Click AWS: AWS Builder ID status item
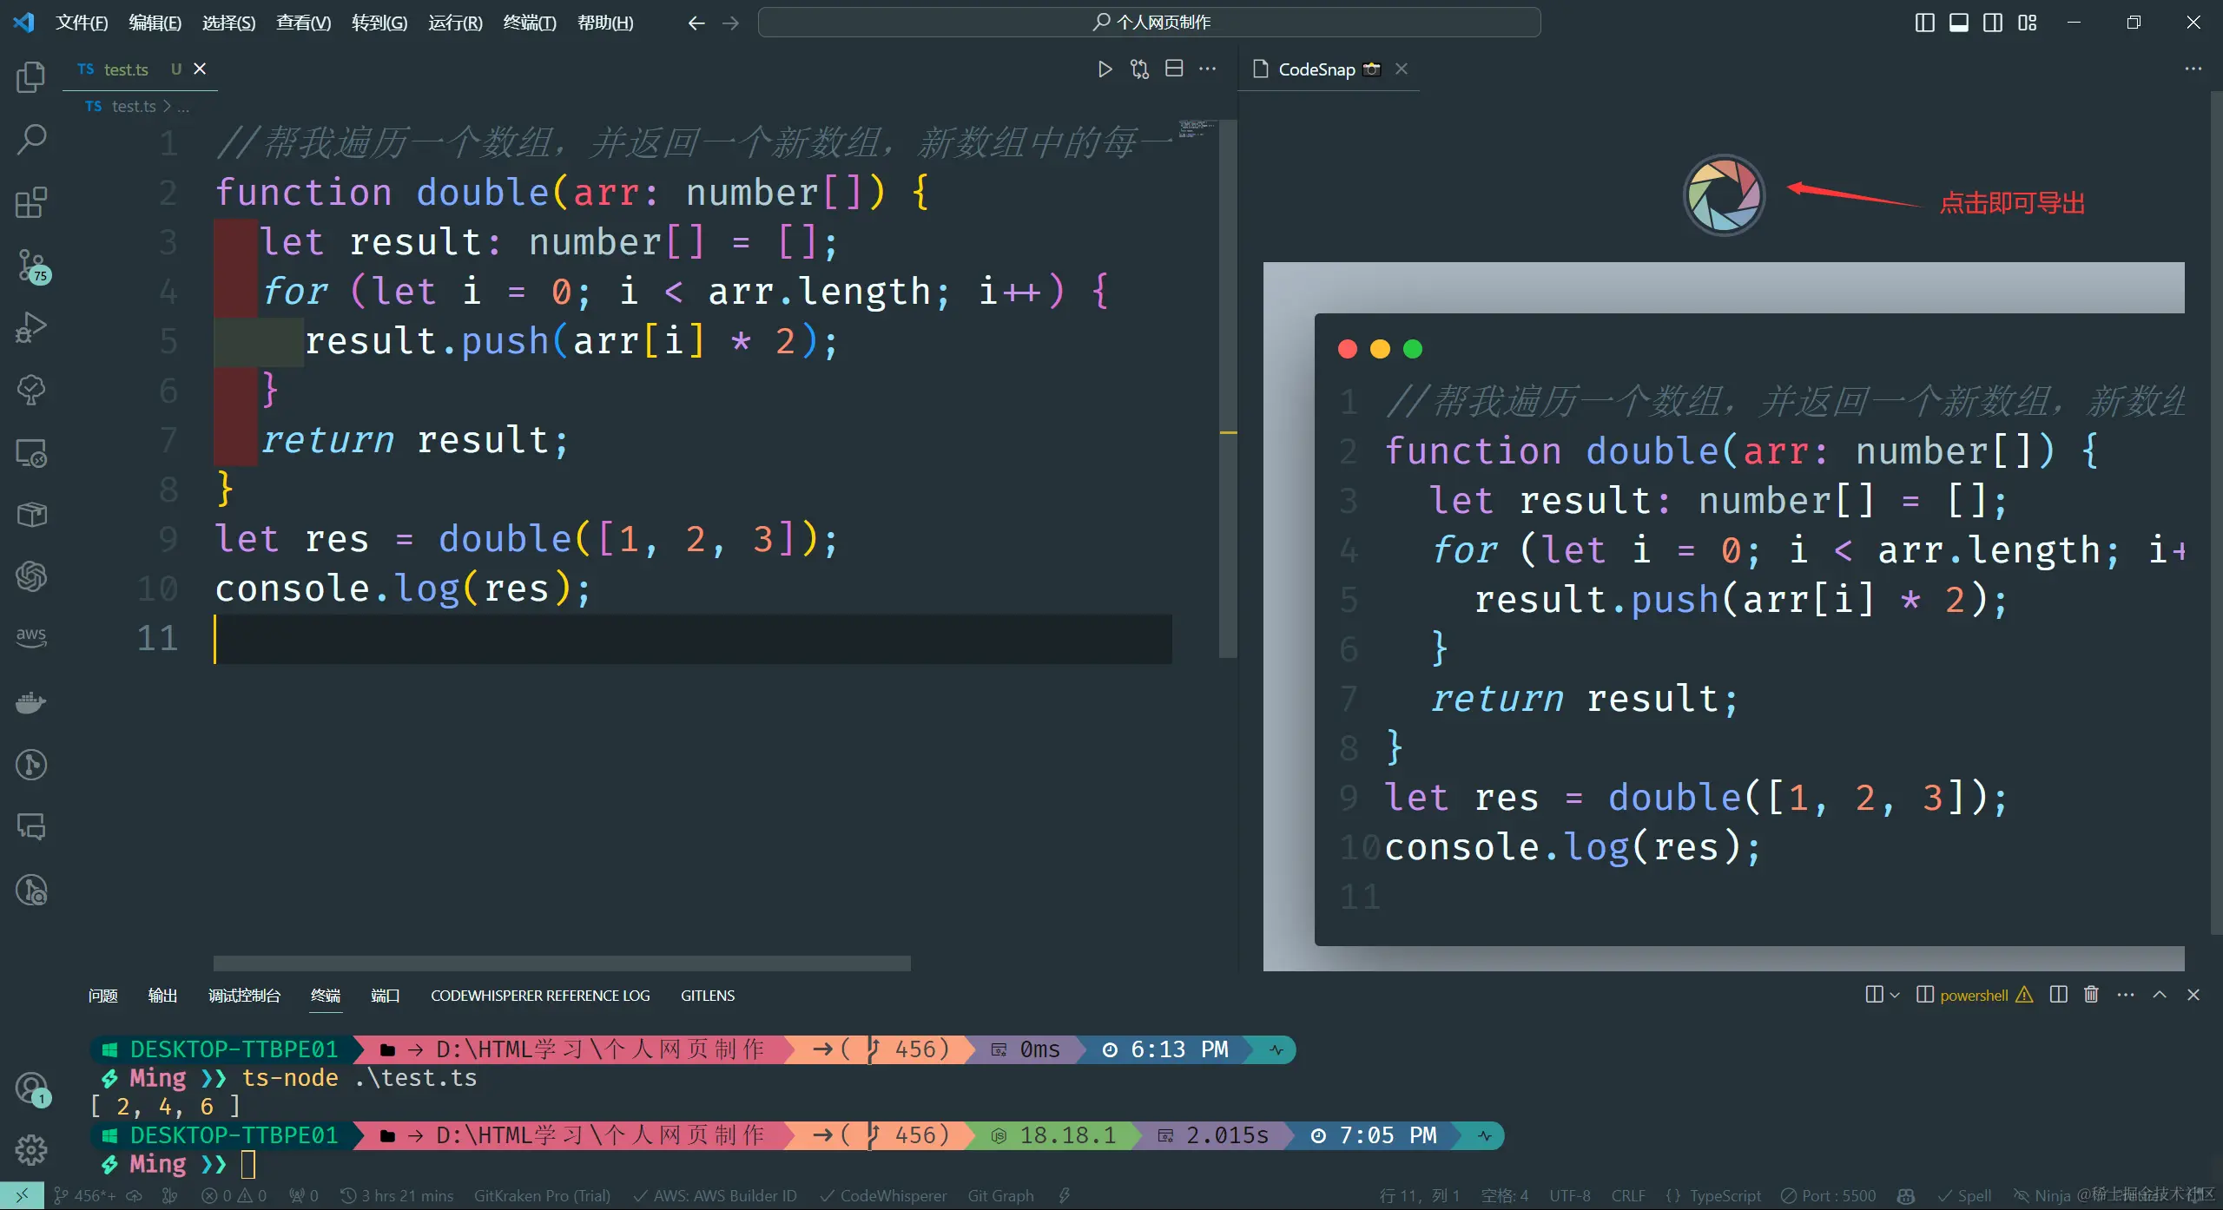The width and height of the screenshot is (2223, 1210). click(x=715, y=1195)
